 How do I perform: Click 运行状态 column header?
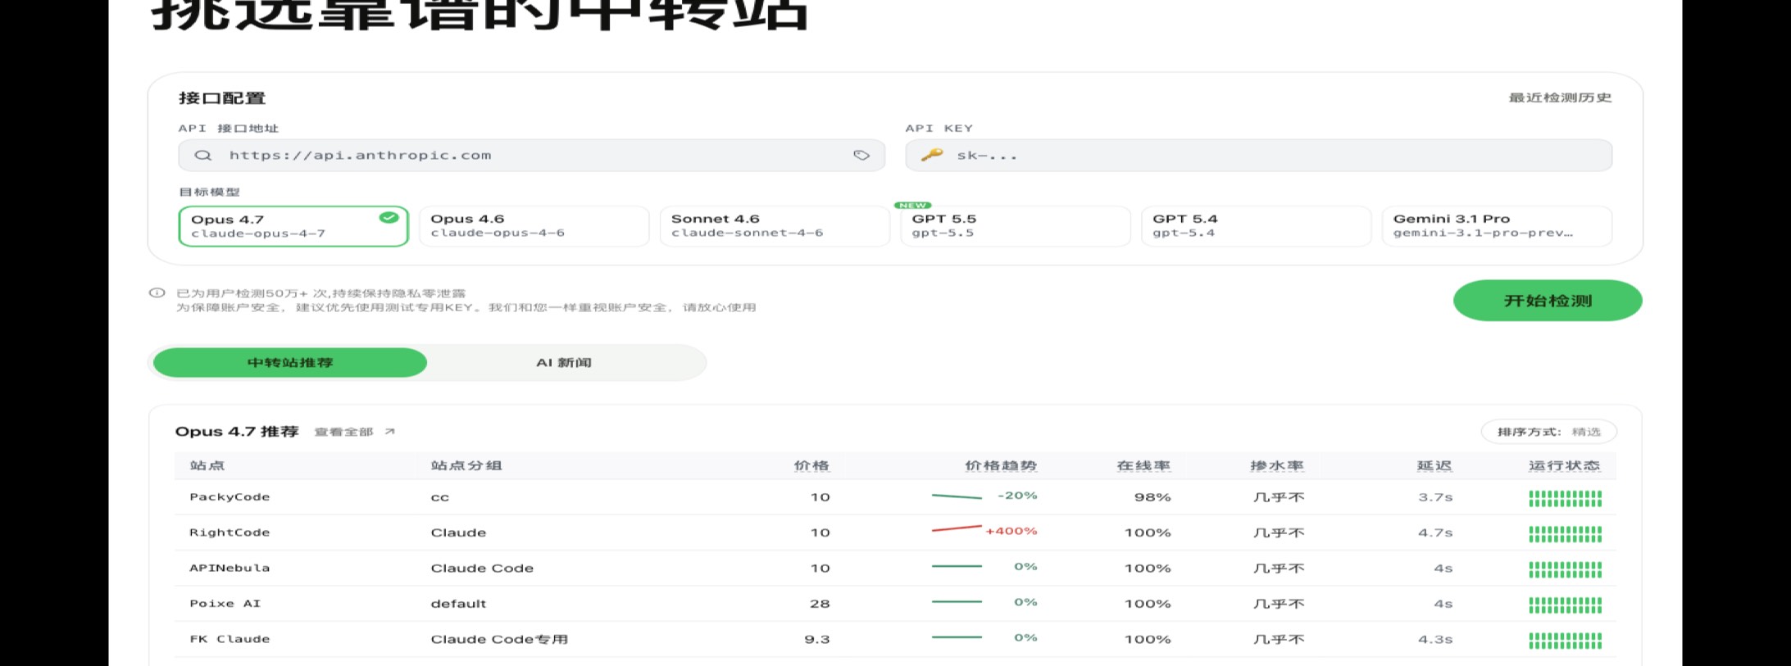1565,465
